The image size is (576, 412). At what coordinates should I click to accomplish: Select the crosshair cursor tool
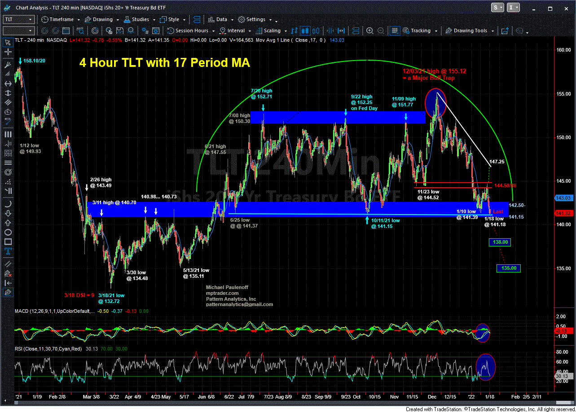coord(8,52)
